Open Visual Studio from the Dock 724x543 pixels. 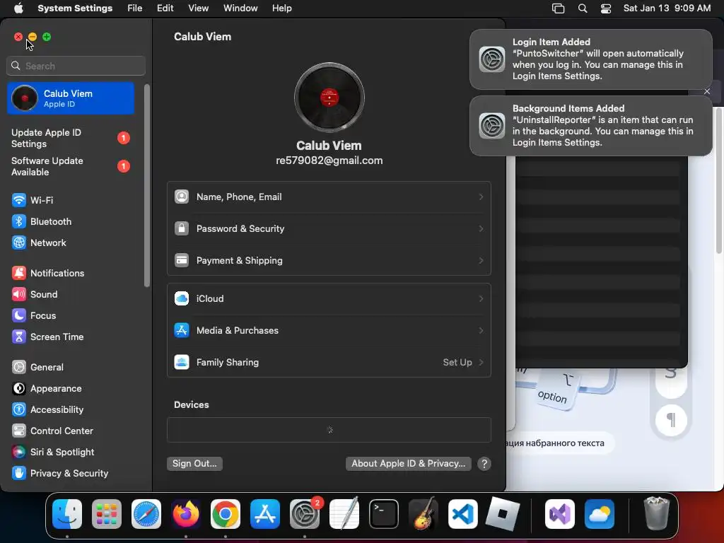[x=560, y=514]
